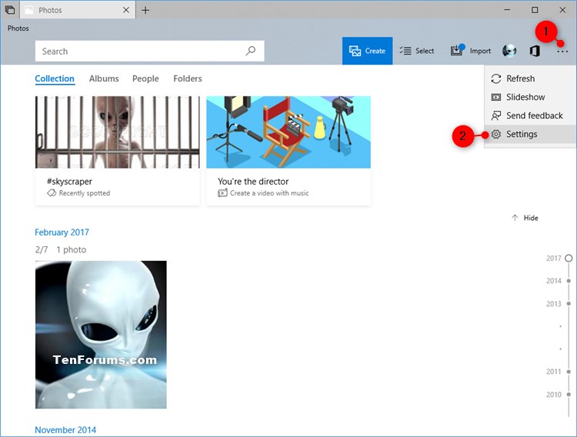Screen dimensions: 577x437
Task: Open the Create menu button
Action: pyautogui.click(x=367, y=51)
